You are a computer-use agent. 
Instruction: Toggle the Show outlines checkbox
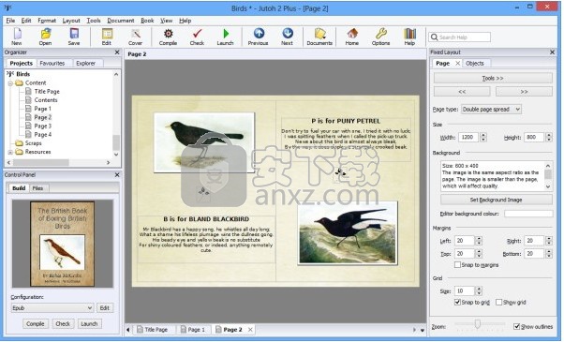pos(517,326)
